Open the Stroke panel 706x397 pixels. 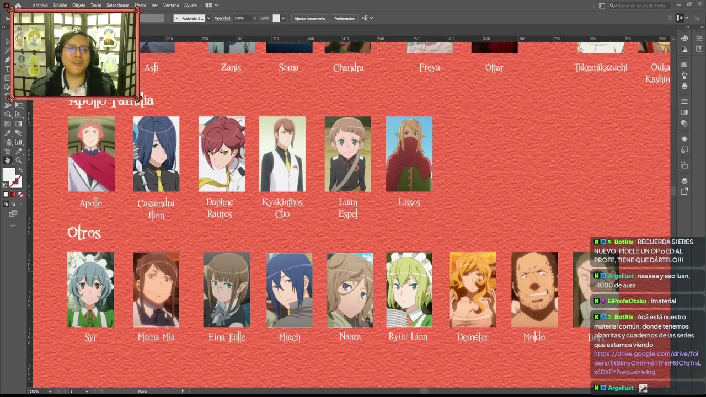point(684,102)
